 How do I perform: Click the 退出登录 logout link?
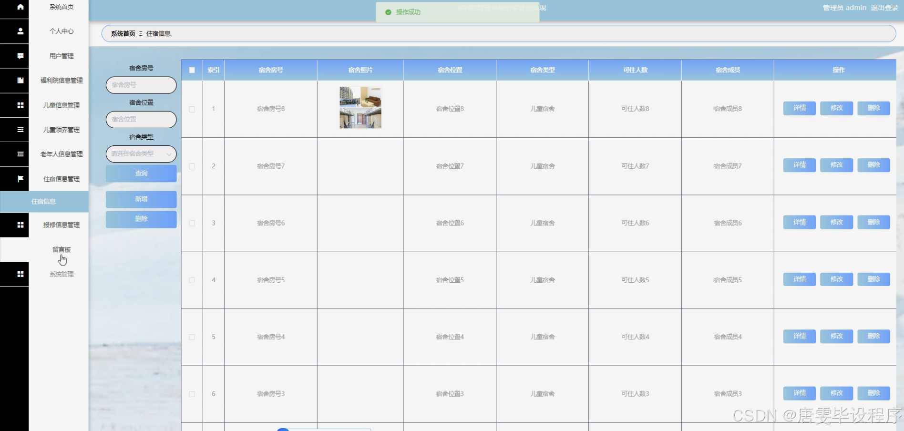[884, 8]
